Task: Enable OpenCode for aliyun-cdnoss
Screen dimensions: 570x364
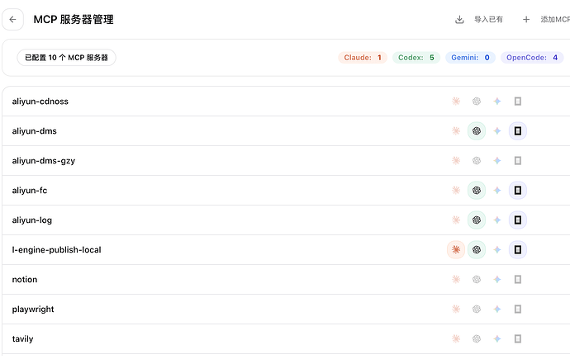Action: (x=518, y=102)
